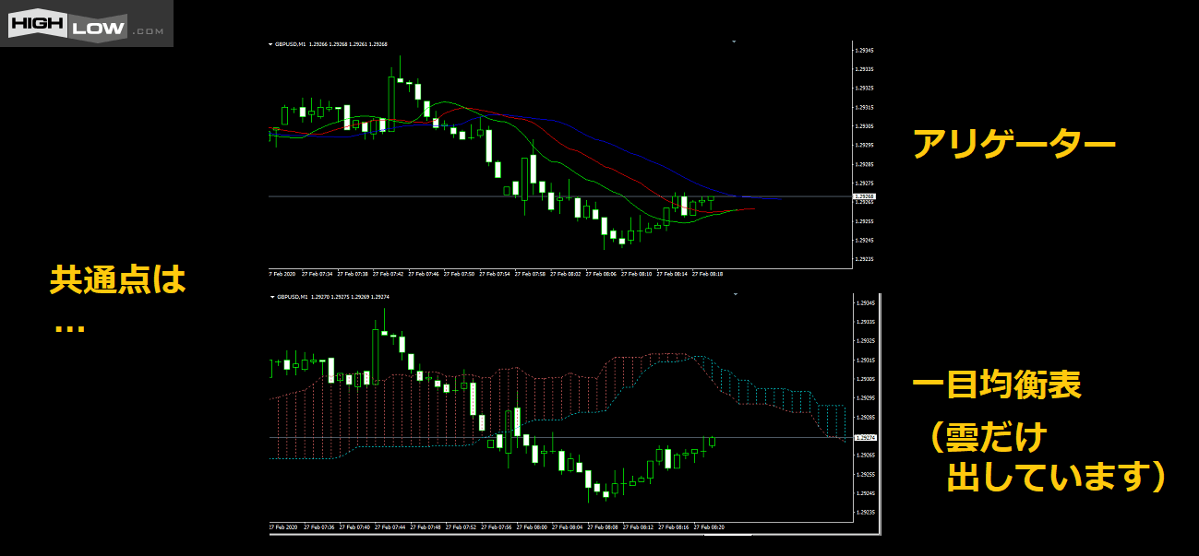Select the 1.29268 current price tag
Screen dimensions: 1199x556
(865, 196)
